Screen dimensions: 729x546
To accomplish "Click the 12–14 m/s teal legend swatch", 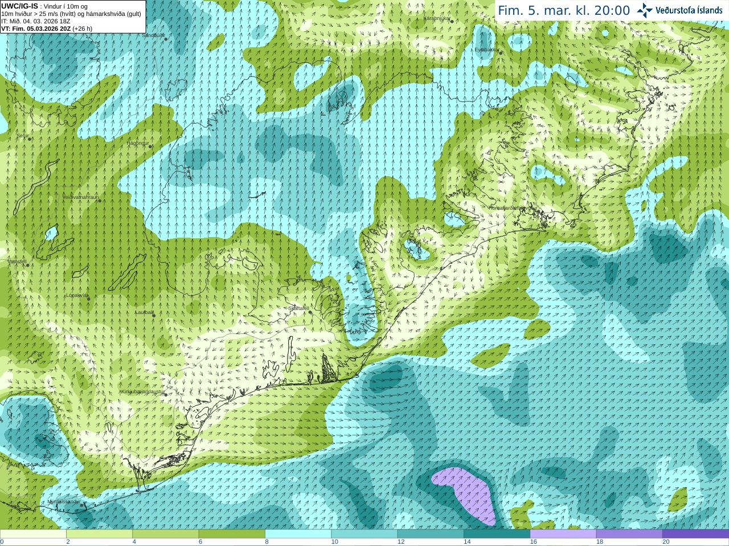I will 430,534.
